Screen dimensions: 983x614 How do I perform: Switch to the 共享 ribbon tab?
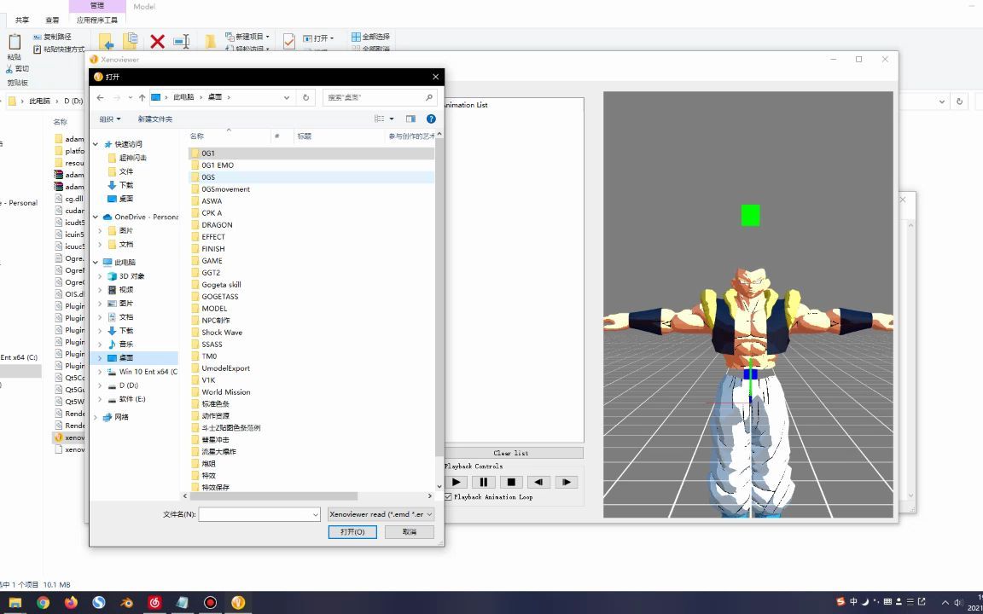21,18
